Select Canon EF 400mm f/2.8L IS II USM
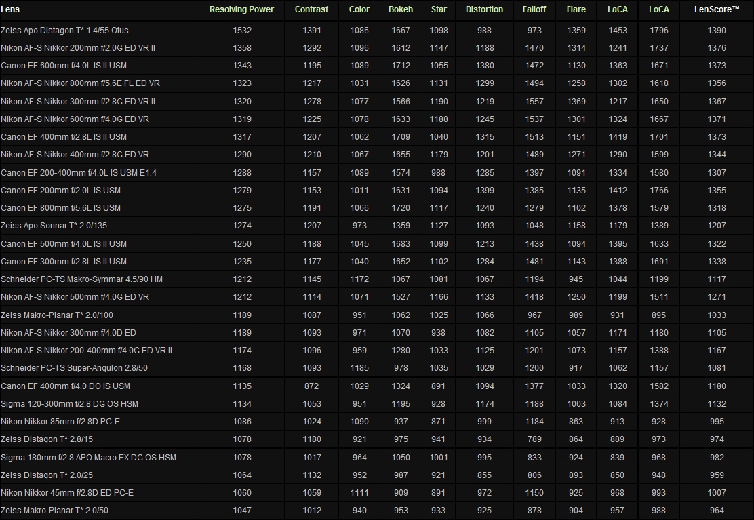754x520 pixels. pos(64,137)
